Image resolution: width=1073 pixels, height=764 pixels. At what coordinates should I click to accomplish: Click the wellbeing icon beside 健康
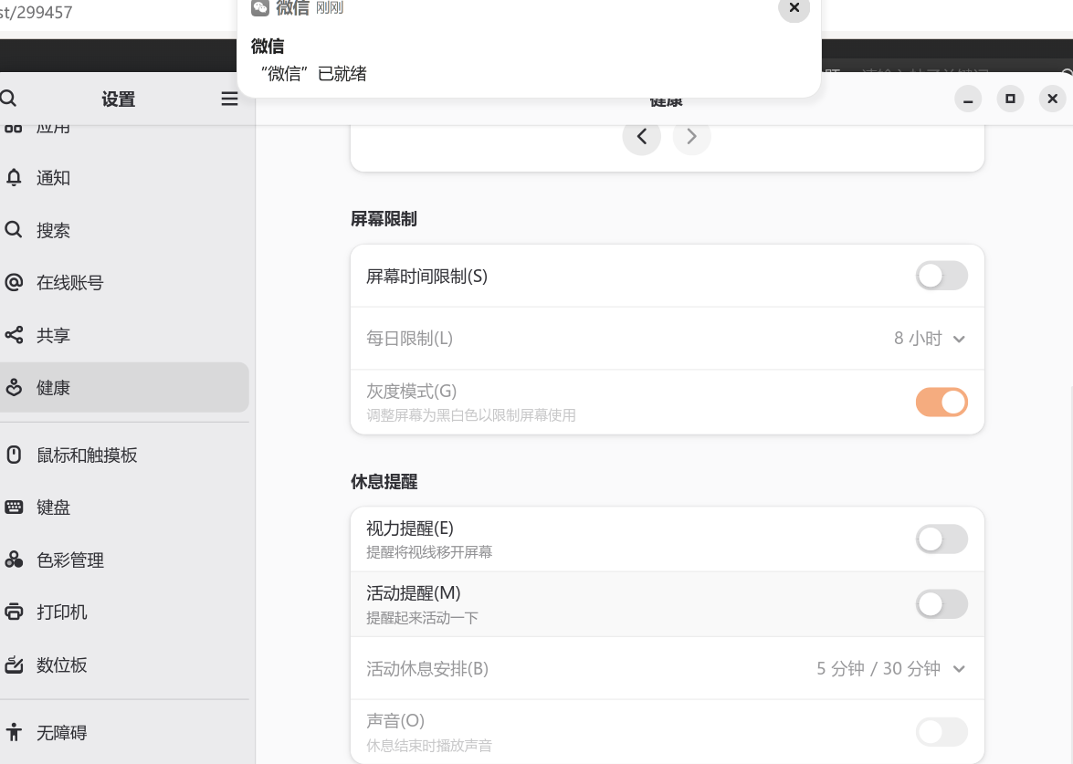coord(14,388)
